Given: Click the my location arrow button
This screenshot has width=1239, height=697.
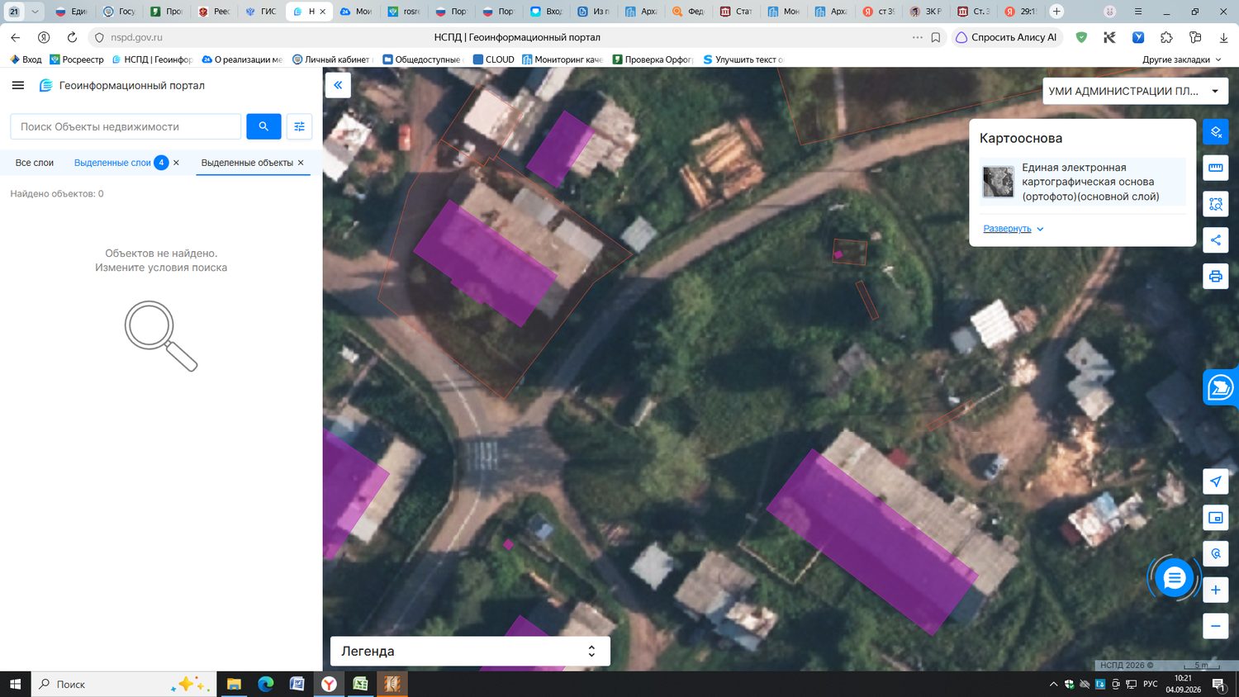Looking at the screenshot, I should tap(1215, 481).
